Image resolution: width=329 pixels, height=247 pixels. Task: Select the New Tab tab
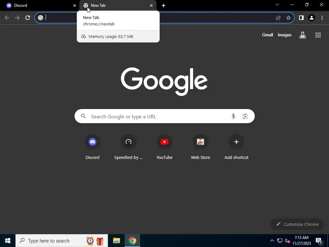click(118, 5)
